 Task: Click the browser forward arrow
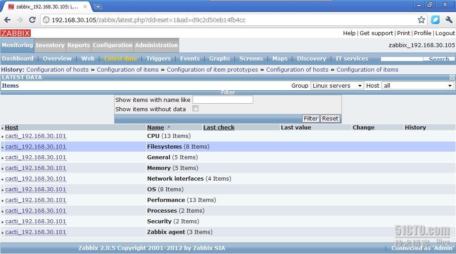tap(20, 20)
